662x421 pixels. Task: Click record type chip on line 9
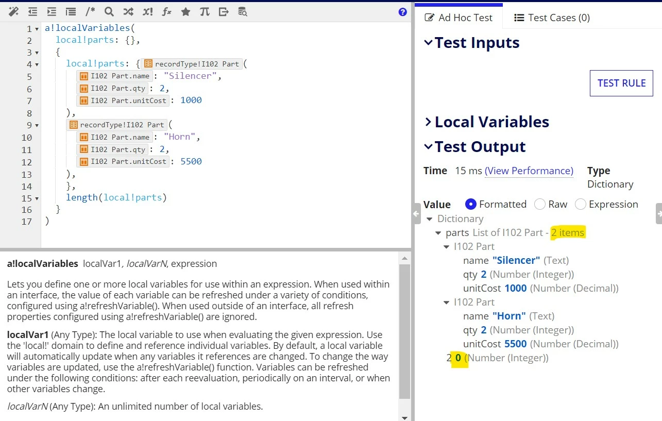click(117, 125)
